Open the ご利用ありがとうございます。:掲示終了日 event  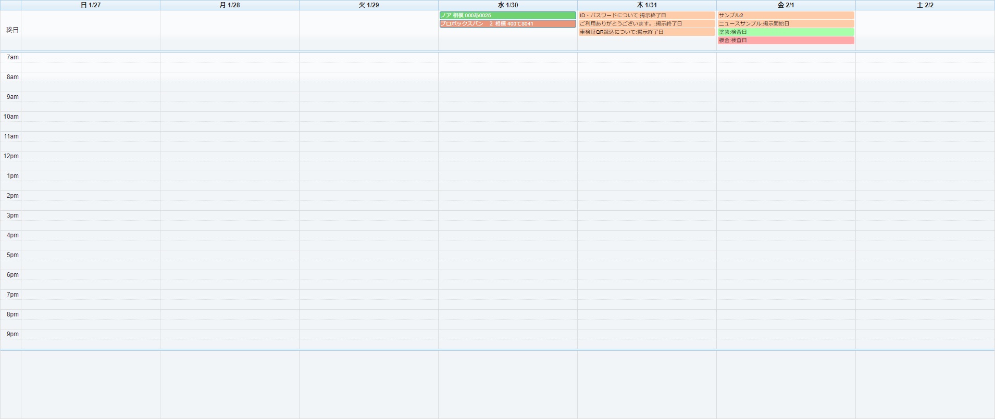[x=646, y=24]
